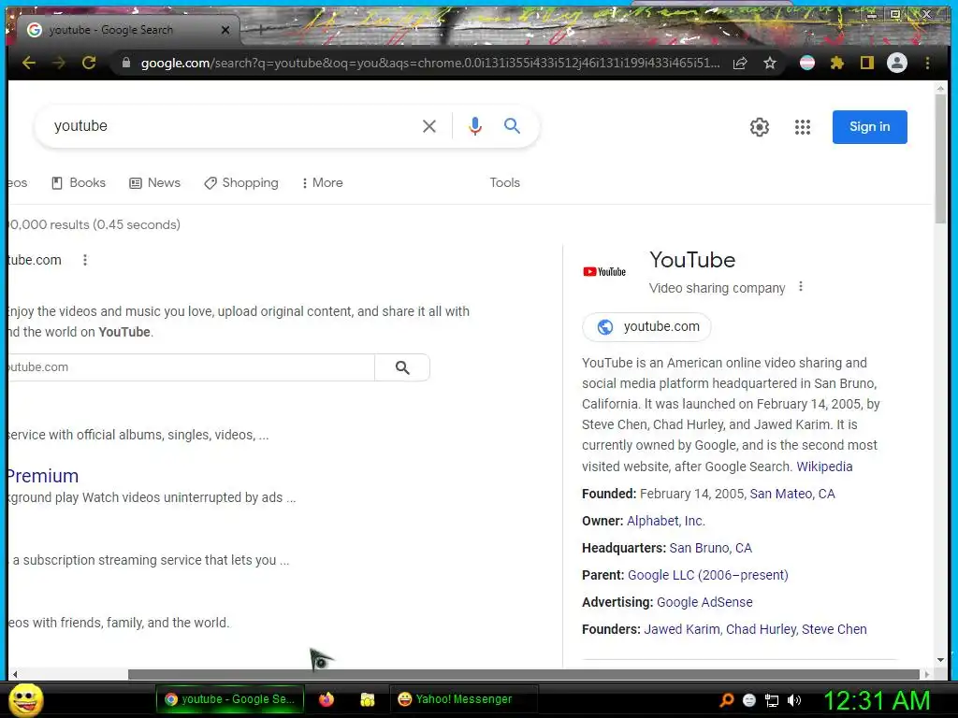Reload the page with the refresh icon
958x718 pixels.
(89, 63)
